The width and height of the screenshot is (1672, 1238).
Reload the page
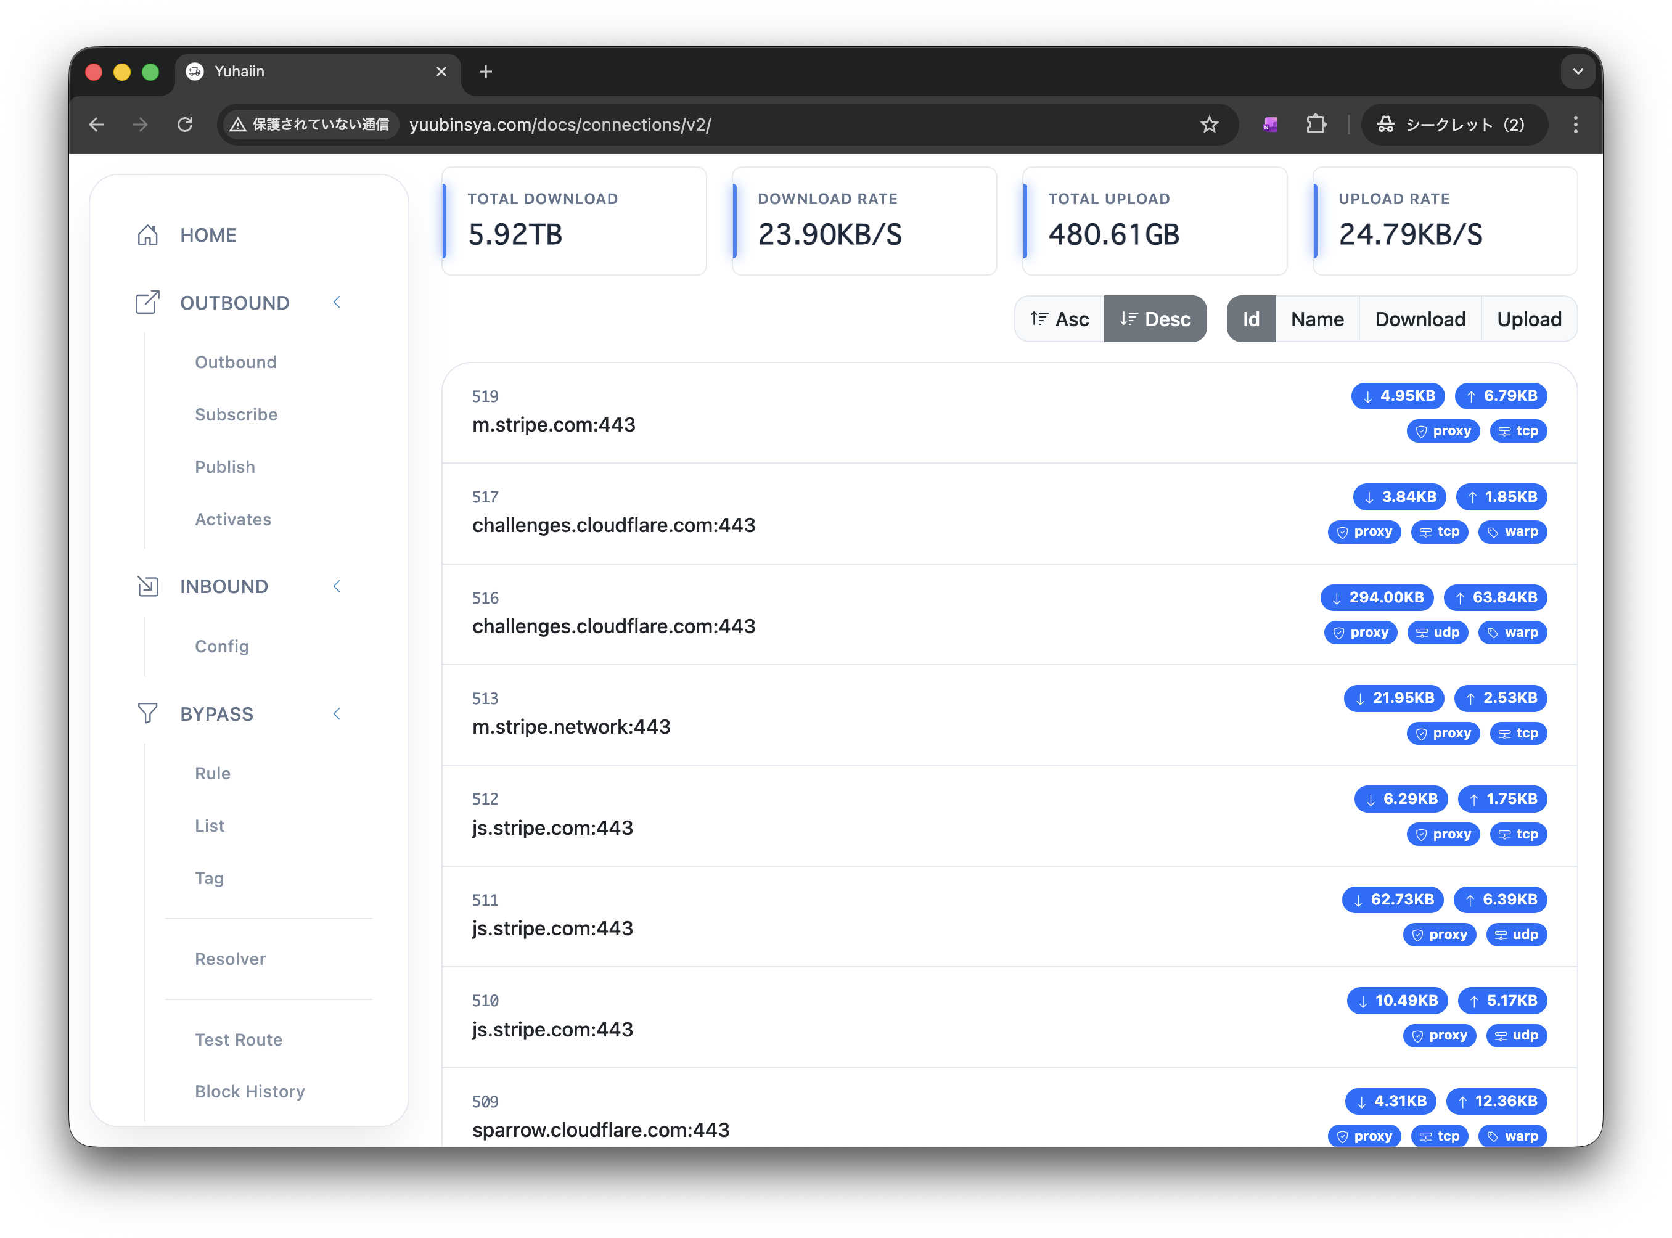click(185, 125)
